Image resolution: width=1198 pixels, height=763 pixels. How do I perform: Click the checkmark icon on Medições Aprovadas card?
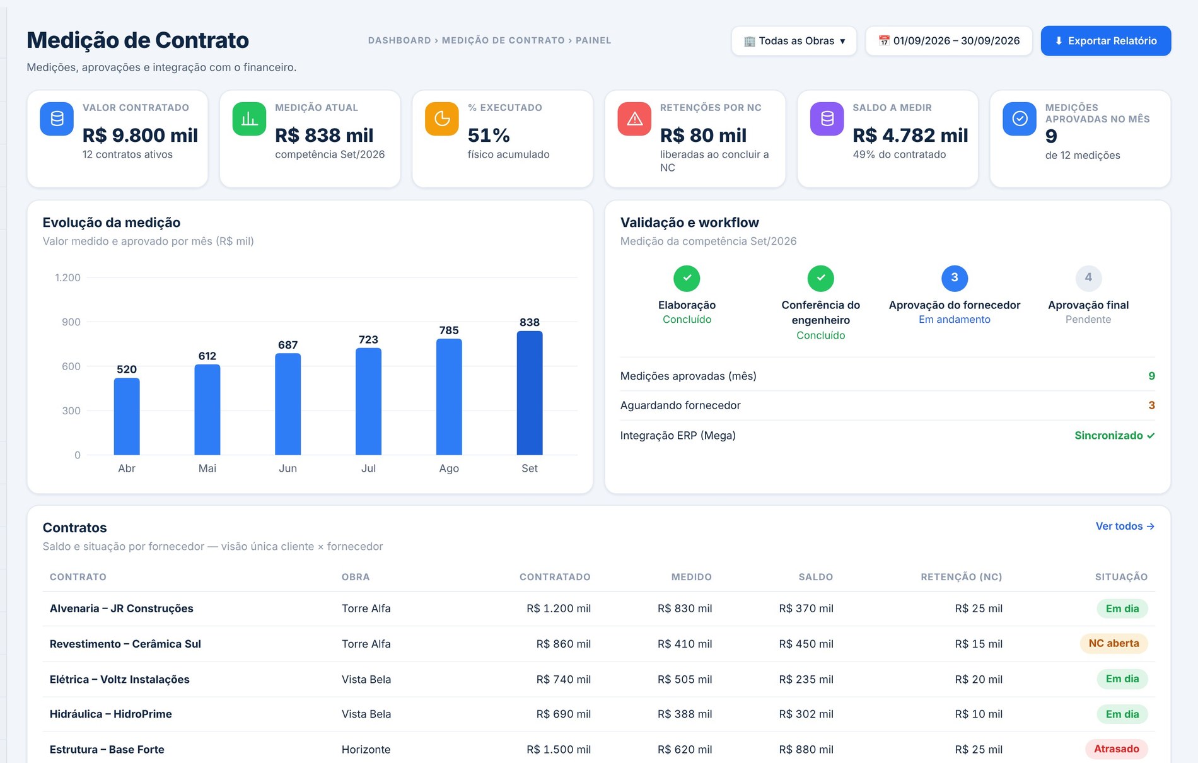click(x=1020, y=119)
